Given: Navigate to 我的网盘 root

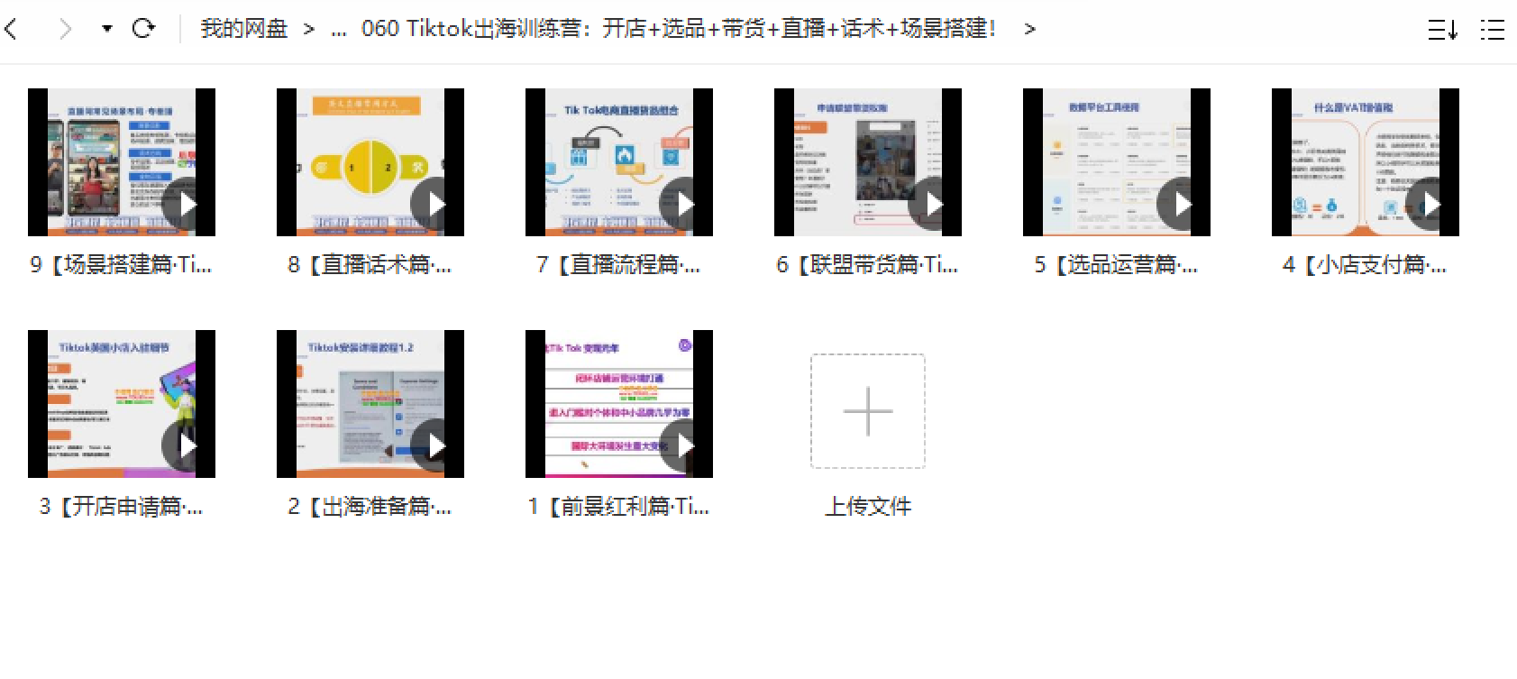Looking at the screenshot, I should click(243, 29).
